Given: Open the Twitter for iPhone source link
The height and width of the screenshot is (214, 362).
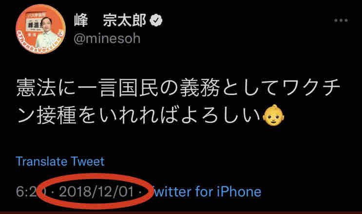Looking at the screenshot, I should tap(207, 192).
